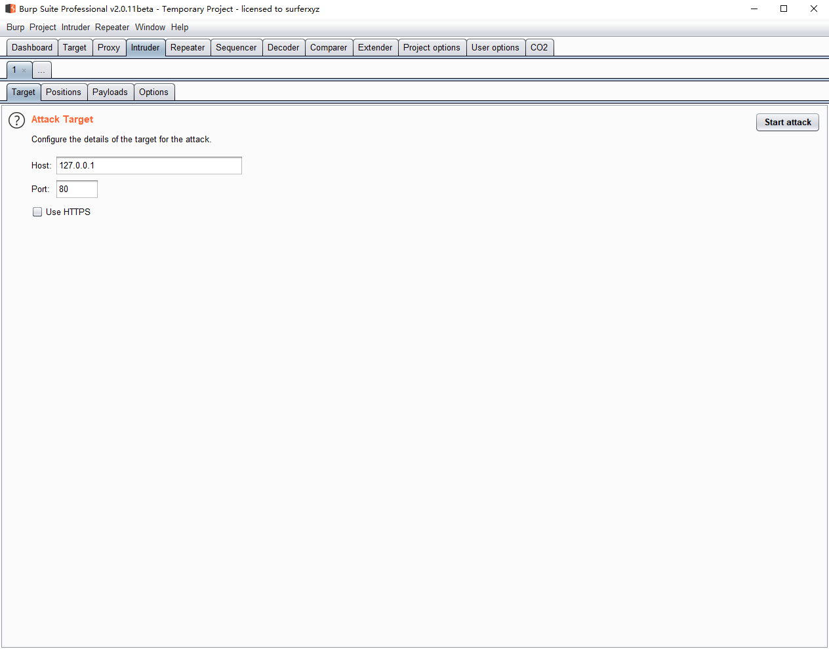The image size is (829, 649).
Task: Click into the Host input field
Action: (149, 165)
